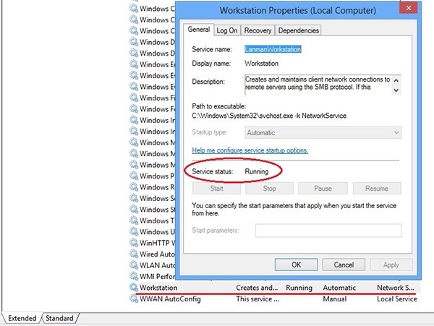Click the WLAN AutoConfig service gear icon
This screenshot has height=326, width=434.
(x=133, y=265)
